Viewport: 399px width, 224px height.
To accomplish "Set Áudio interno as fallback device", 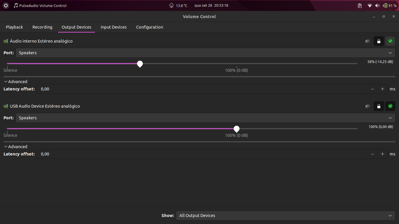I will tap(390, 41).
